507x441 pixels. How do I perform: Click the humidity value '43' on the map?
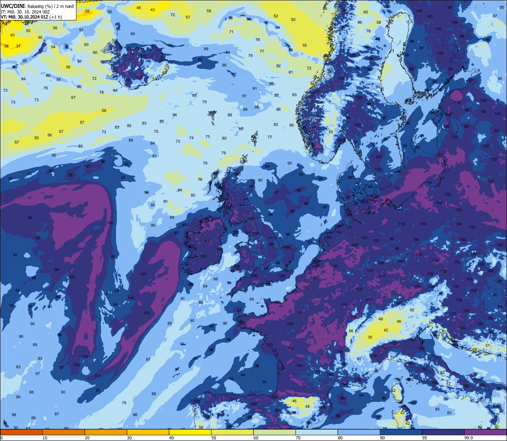pos(152,9)
